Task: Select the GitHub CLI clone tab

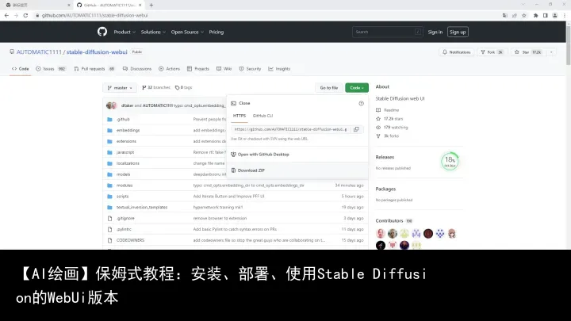Action: tap(263, 116)
